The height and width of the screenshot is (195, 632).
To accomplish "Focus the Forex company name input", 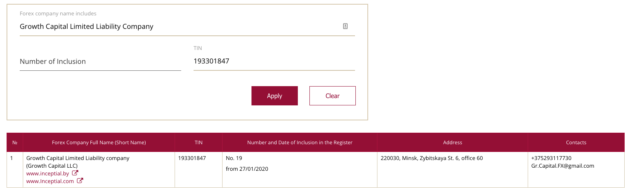I will click(180, 27).
